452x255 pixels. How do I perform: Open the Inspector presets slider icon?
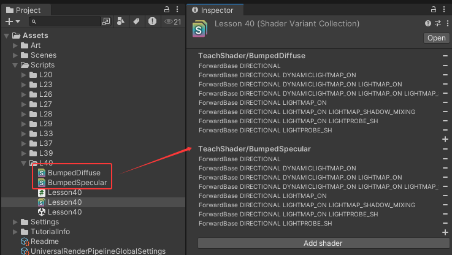click(437, 23)
